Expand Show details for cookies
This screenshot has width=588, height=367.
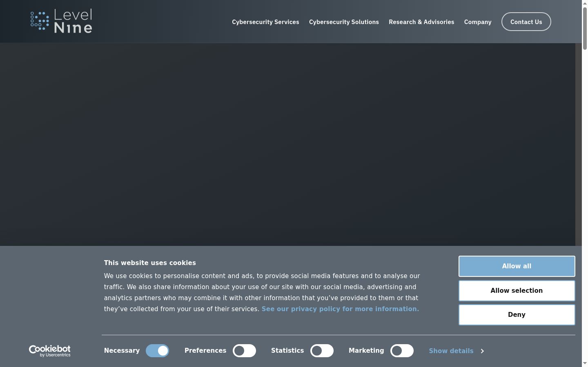(456, 351)
